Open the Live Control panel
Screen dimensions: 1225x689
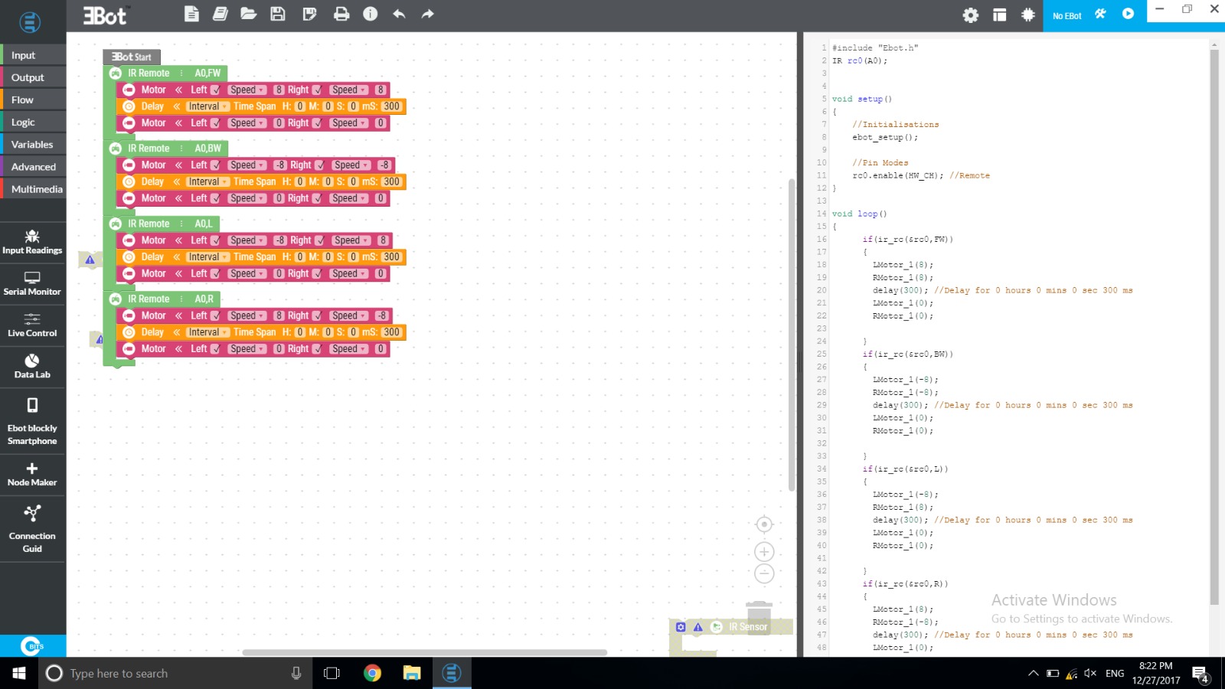click(x=32, y=325)
